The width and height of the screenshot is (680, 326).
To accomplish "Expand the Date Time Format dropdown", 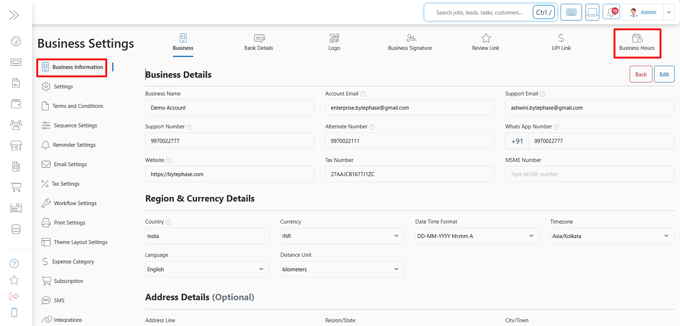I will pyautogui.click(x=531, y=236).
